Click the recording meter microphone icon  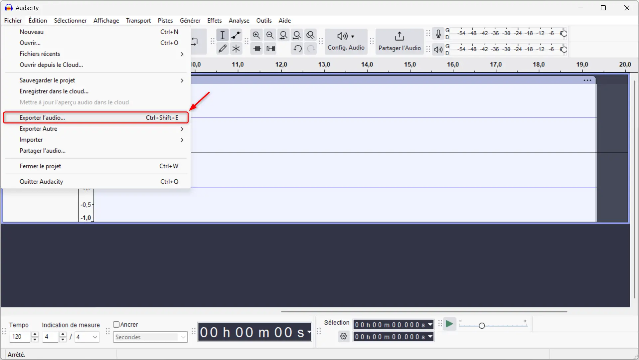pyautogui.click(x=438, y=34)
